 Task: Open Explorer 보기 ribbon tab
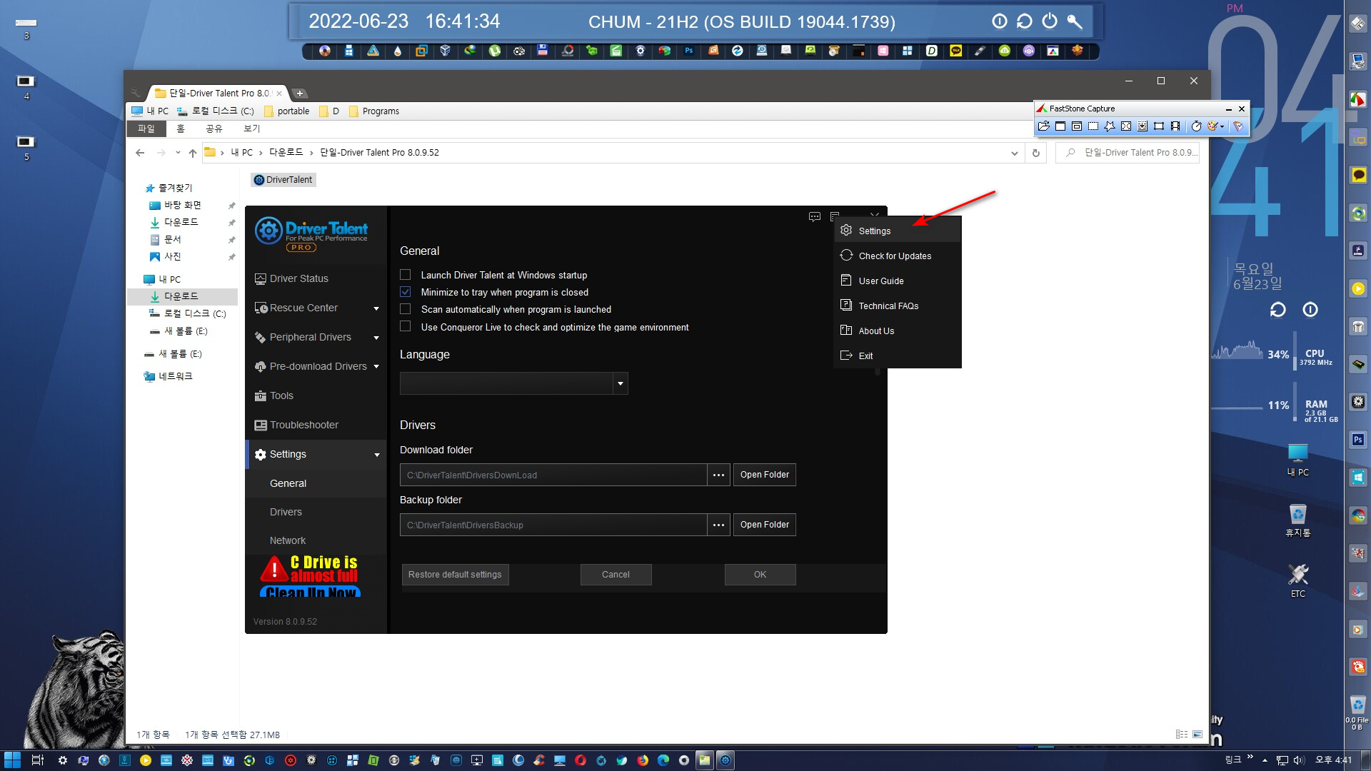[252, 128]
